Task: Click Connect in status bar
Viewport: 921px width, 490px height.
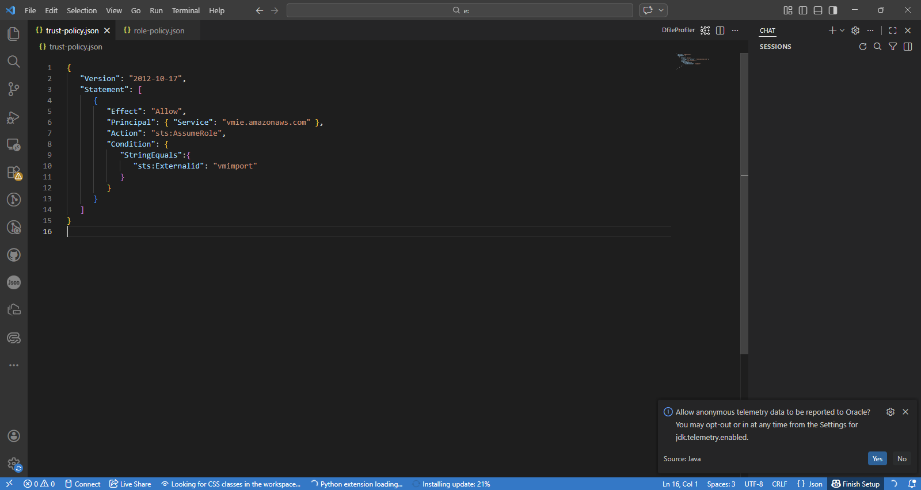Action: 83,484
